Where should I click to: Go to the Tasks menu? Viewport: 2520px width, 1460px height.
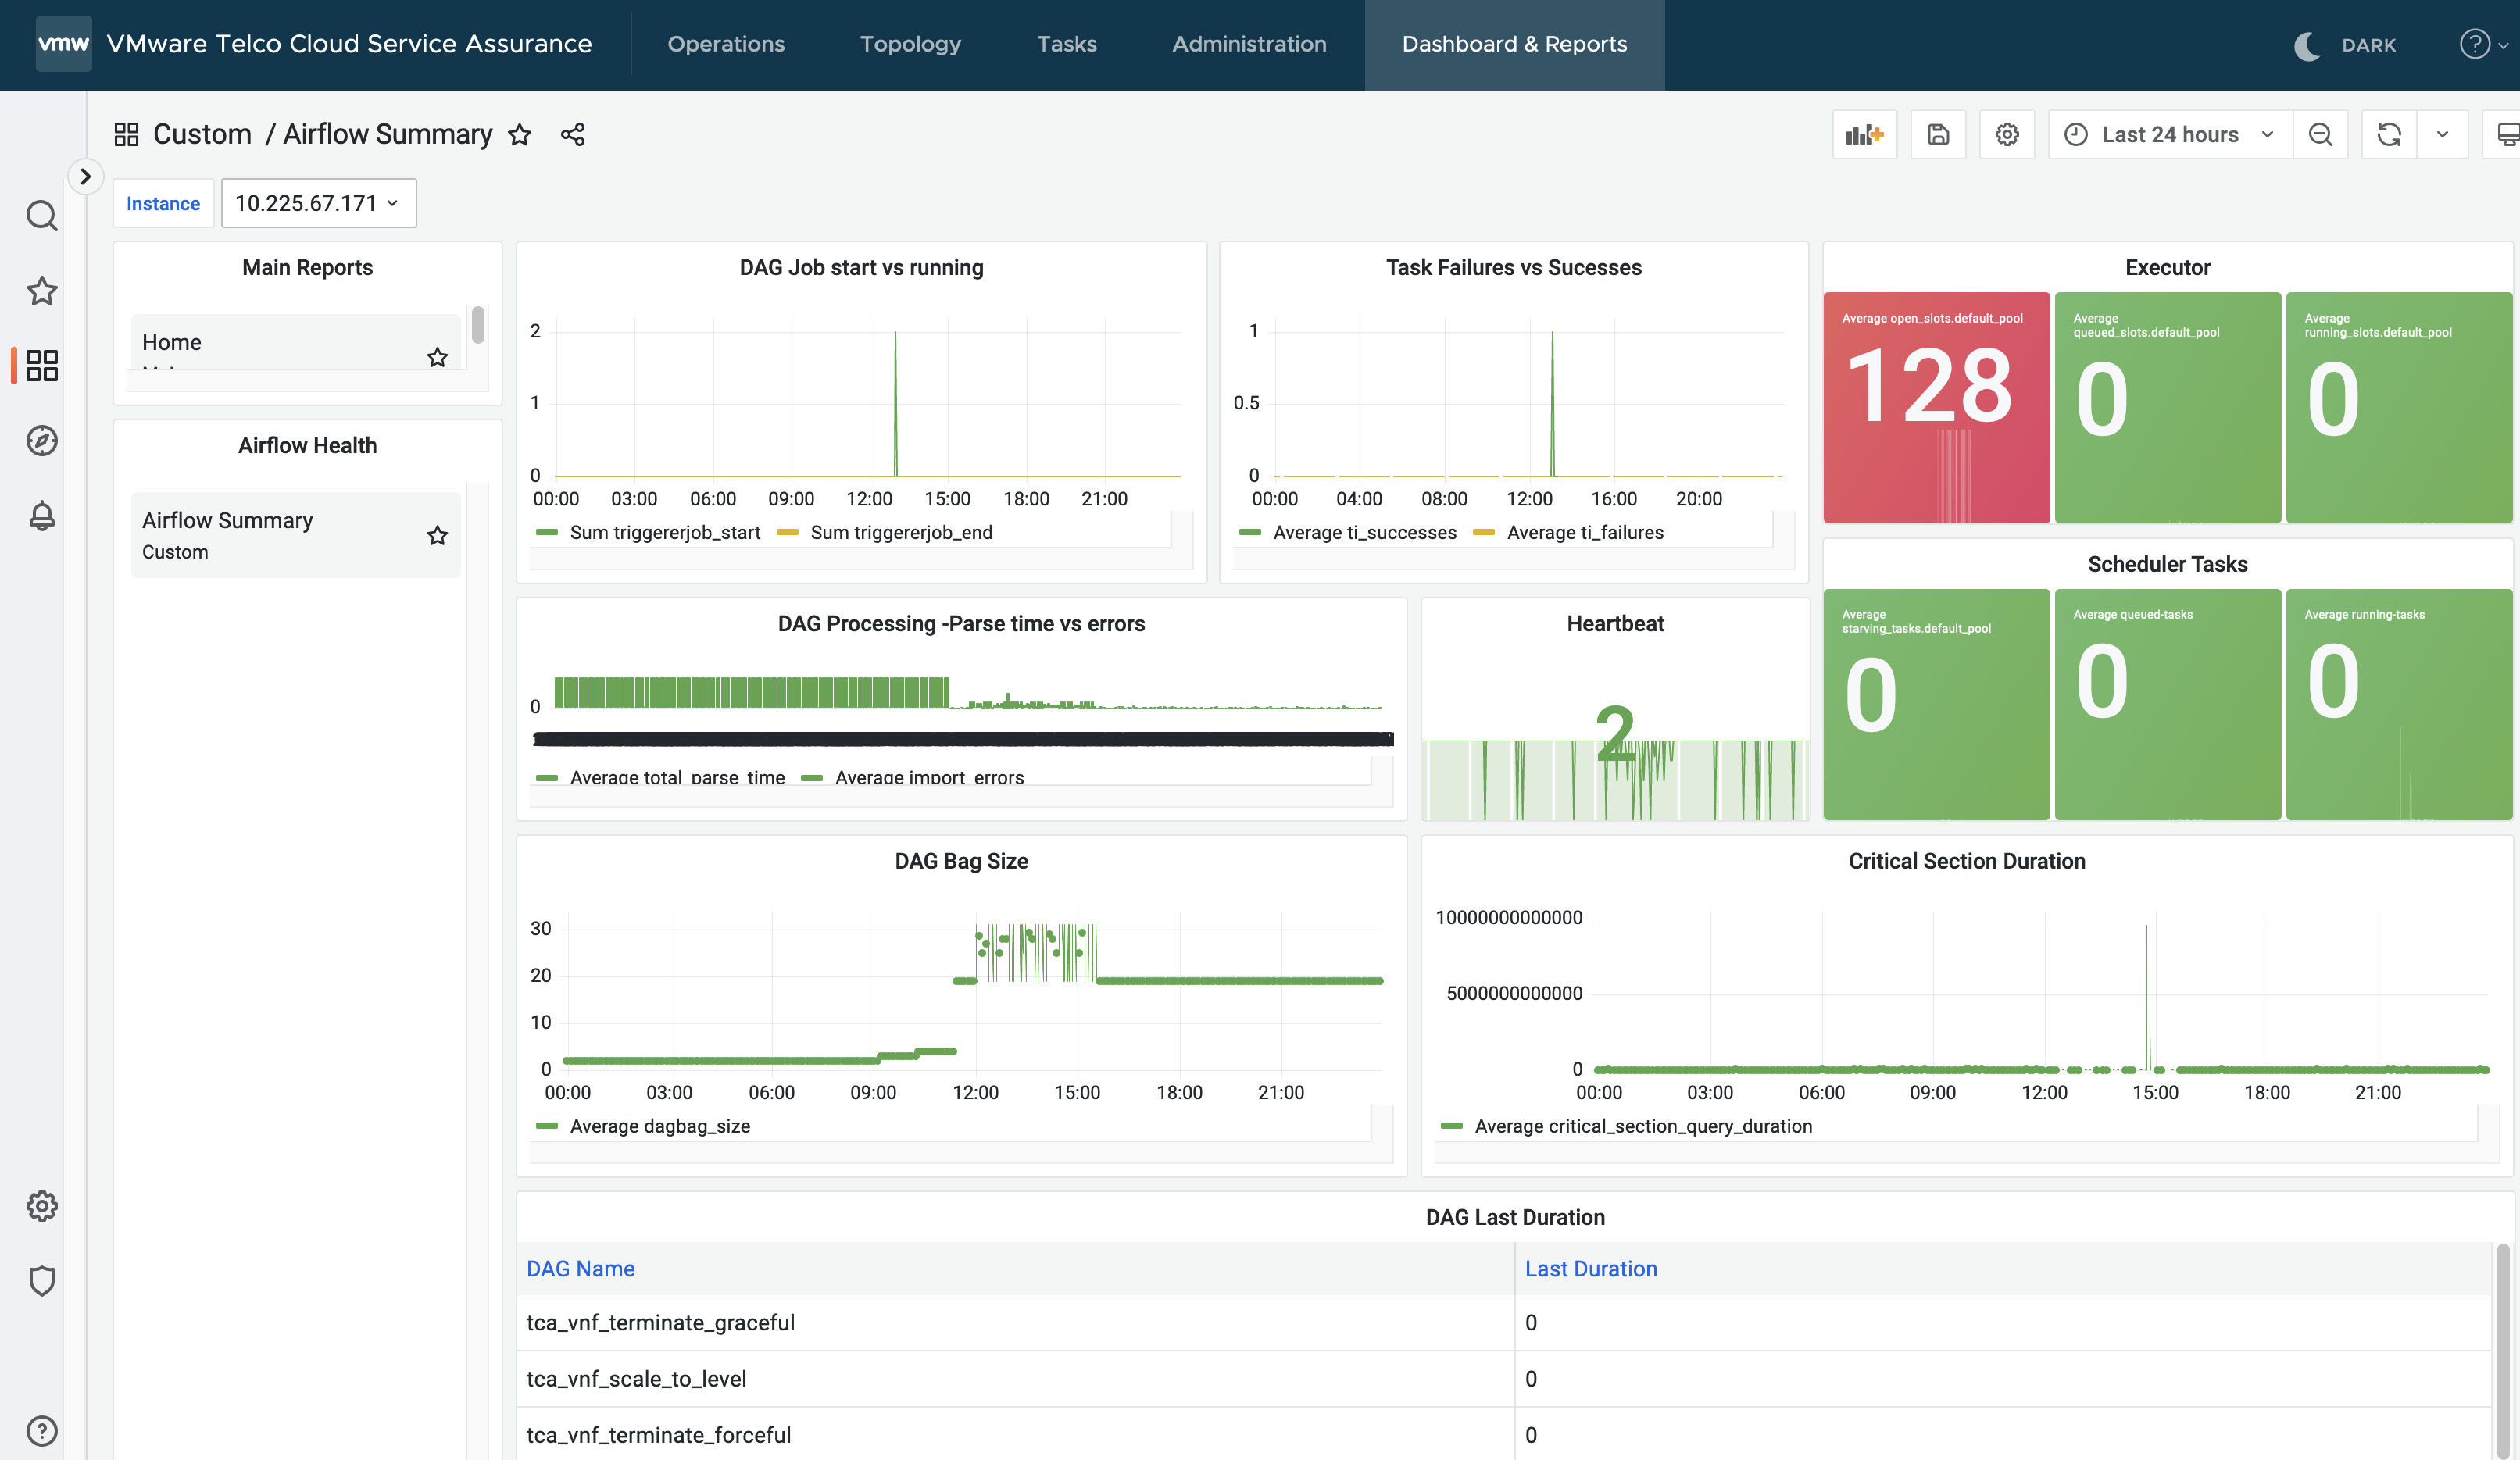[1066, 44]
